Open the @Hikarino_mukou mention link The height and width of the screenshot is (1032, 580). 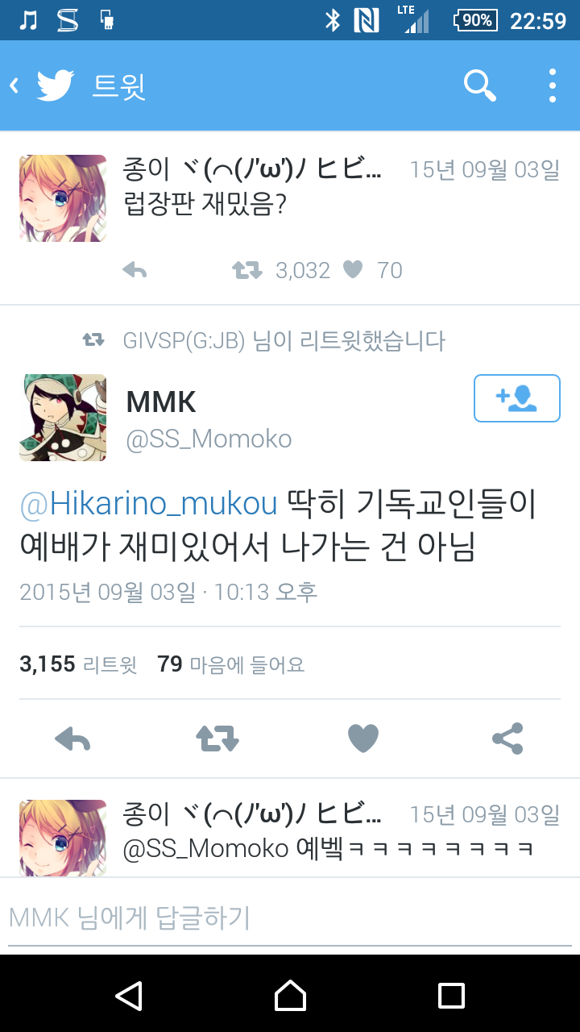click(x=149, y=504)
